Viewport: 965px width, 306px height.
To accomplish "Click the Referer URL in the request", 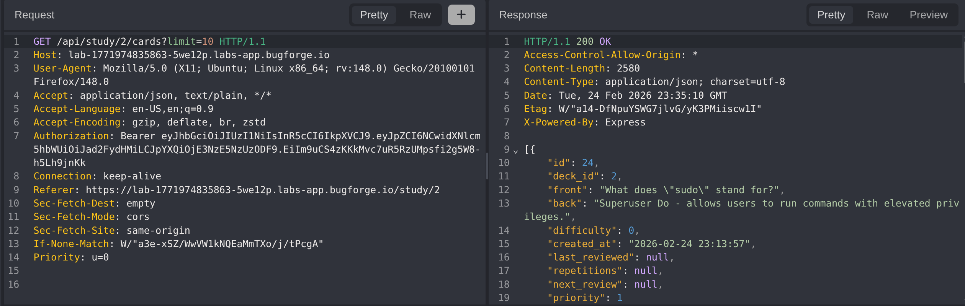I will 262,190.
